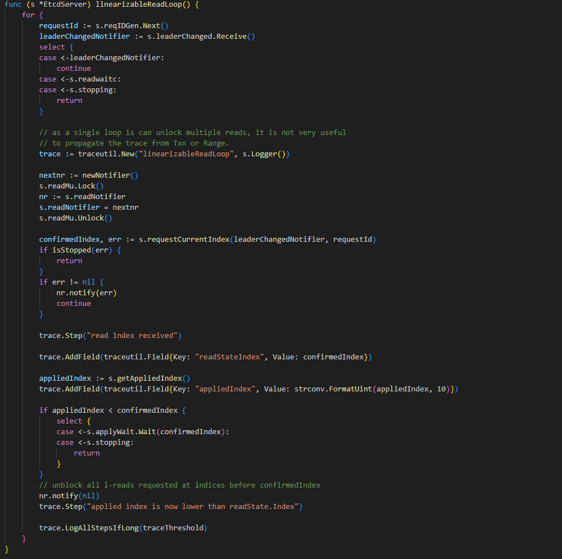Viewport: 562px width, 559px height.
Task: Click the "linearizableReadLoop" string literal
Action: pyautogui.click(x=186, y=154)
